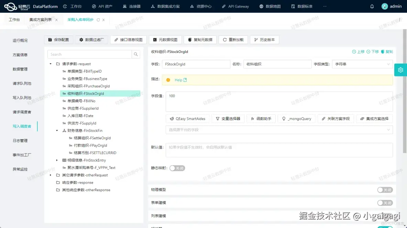Image resolution: width=407 pixels, height=228 pixels.
Task: Open 异常监控 in sidebar
Action: (20, 169)
